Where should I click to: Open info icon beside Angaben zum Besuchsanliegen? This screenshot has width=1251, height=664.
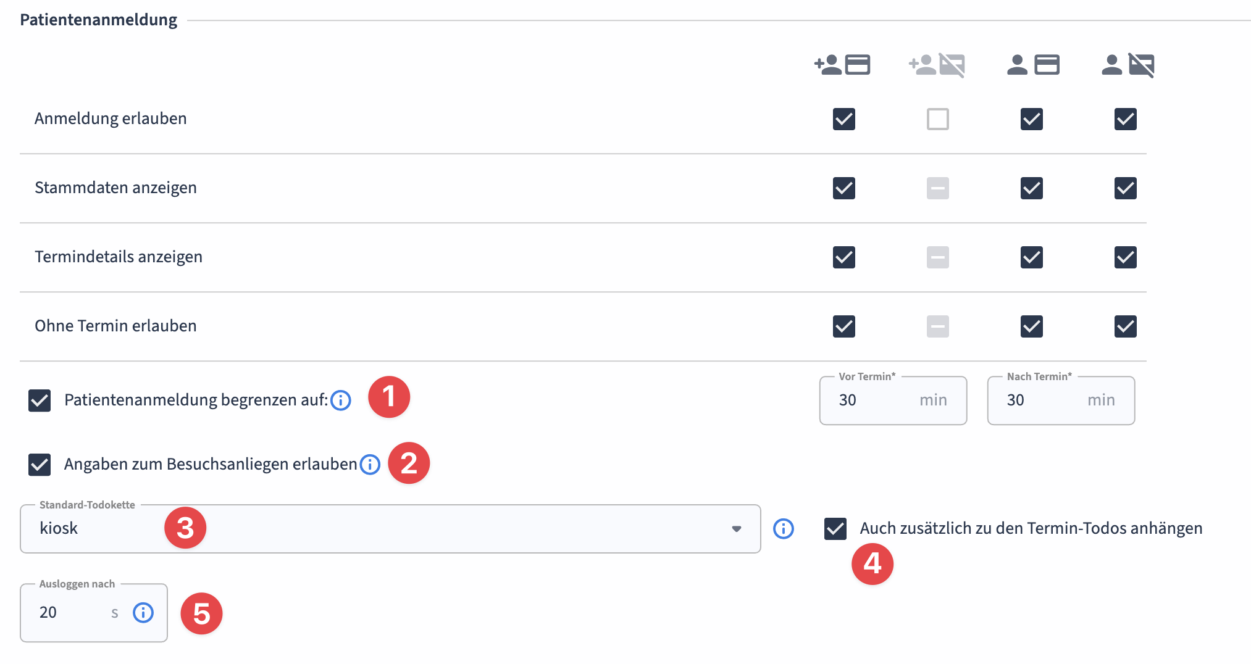click(x=370, y=464)
